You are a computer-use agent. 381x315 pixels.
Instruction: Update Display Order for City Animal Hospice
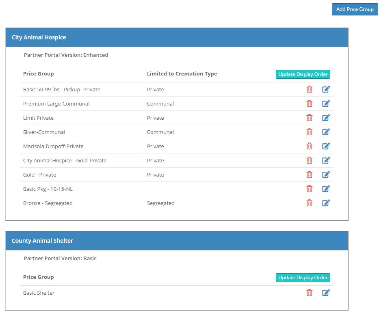coord(303,74)
